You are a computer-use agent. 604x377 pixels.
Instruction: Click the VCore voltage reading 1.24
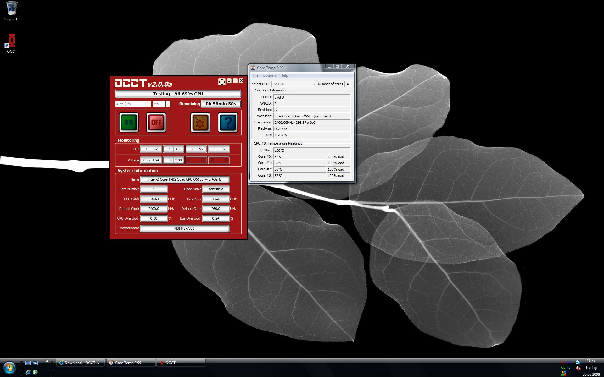(x=151, y=160)
